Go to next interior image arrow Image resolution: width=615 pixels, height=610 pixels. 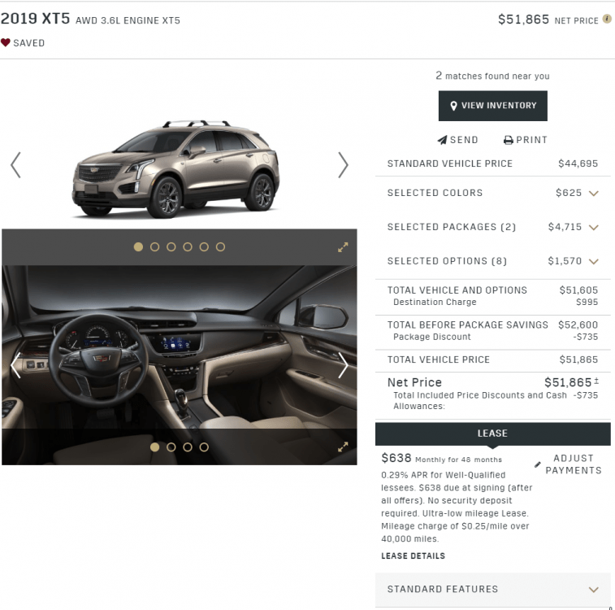point(343,365)
